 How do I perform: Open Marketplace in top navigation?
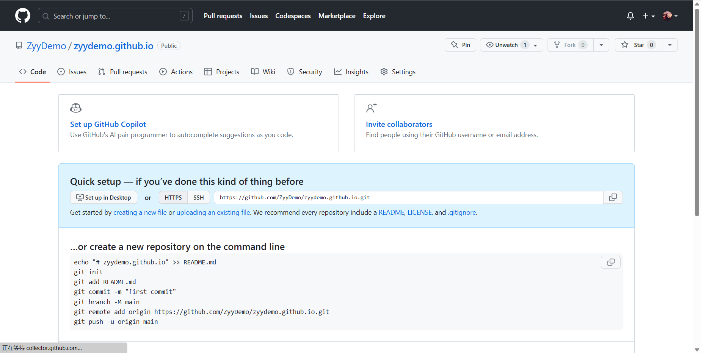pos(337,16)
